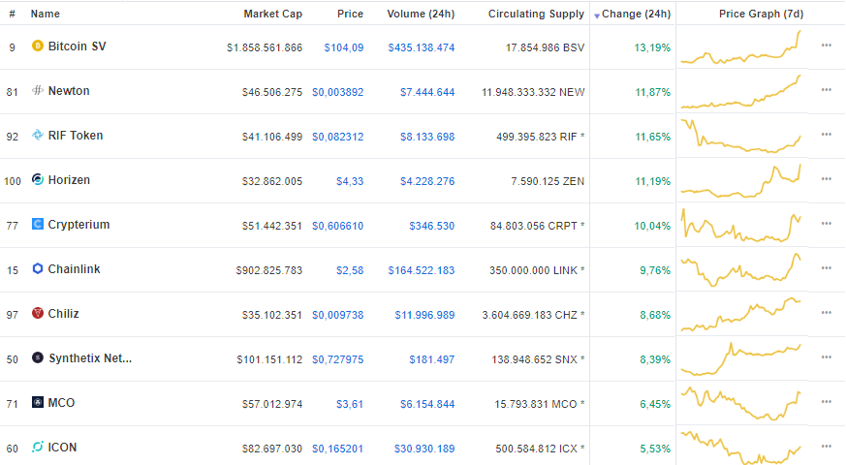The image size is (846, 465).
Task: Select Synthetix market cap $101.151.112
Action: click(x=269, y=359)
